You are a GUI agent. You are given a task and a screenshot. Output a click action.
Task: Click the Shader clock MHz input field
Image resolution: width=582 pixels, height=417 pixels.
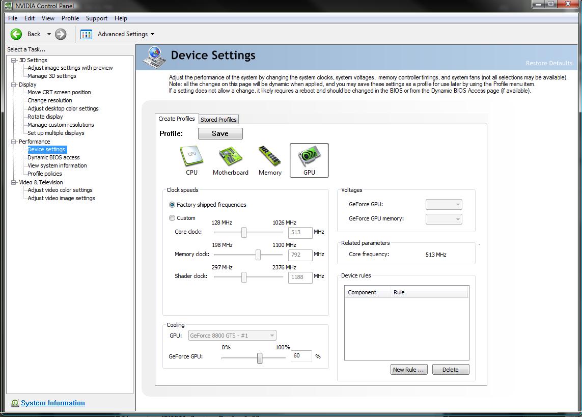click(x=300, y=277)
